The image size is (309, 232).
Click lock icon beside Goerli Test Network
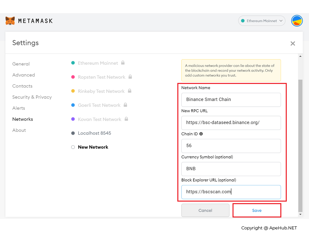click(125, 105)
